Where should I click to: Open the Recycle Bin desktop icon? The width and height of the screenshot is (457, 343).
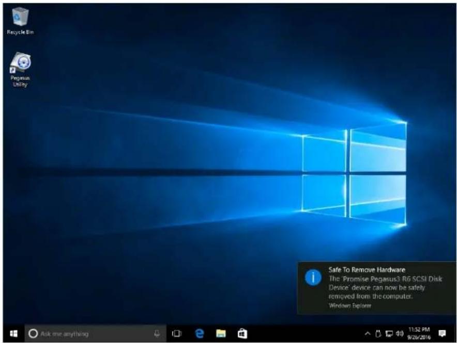pyautogui.click(x=20, y=21)
